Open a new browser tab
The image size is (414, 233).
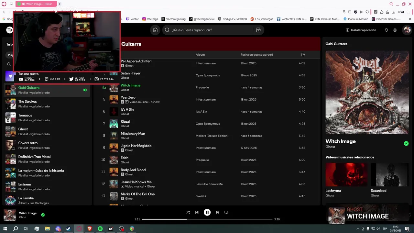pos(60,4)
